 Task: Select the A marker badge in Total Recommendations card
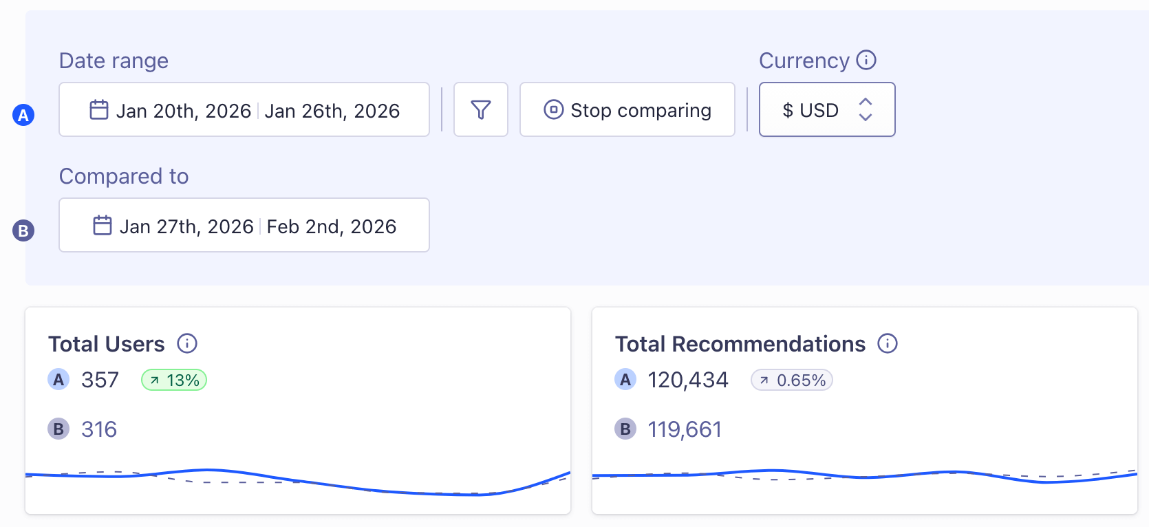[625, 379]
